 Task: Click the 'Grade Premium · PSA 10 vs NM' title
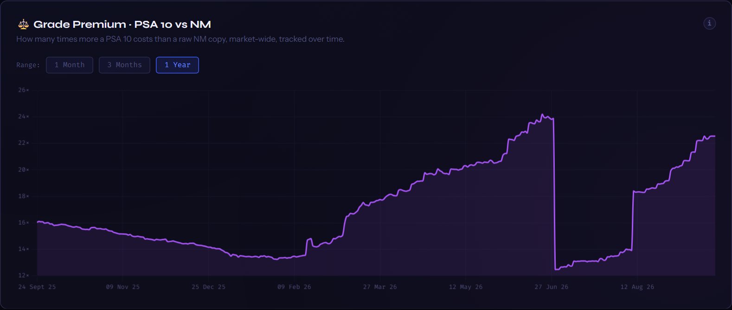pos(122,25)
